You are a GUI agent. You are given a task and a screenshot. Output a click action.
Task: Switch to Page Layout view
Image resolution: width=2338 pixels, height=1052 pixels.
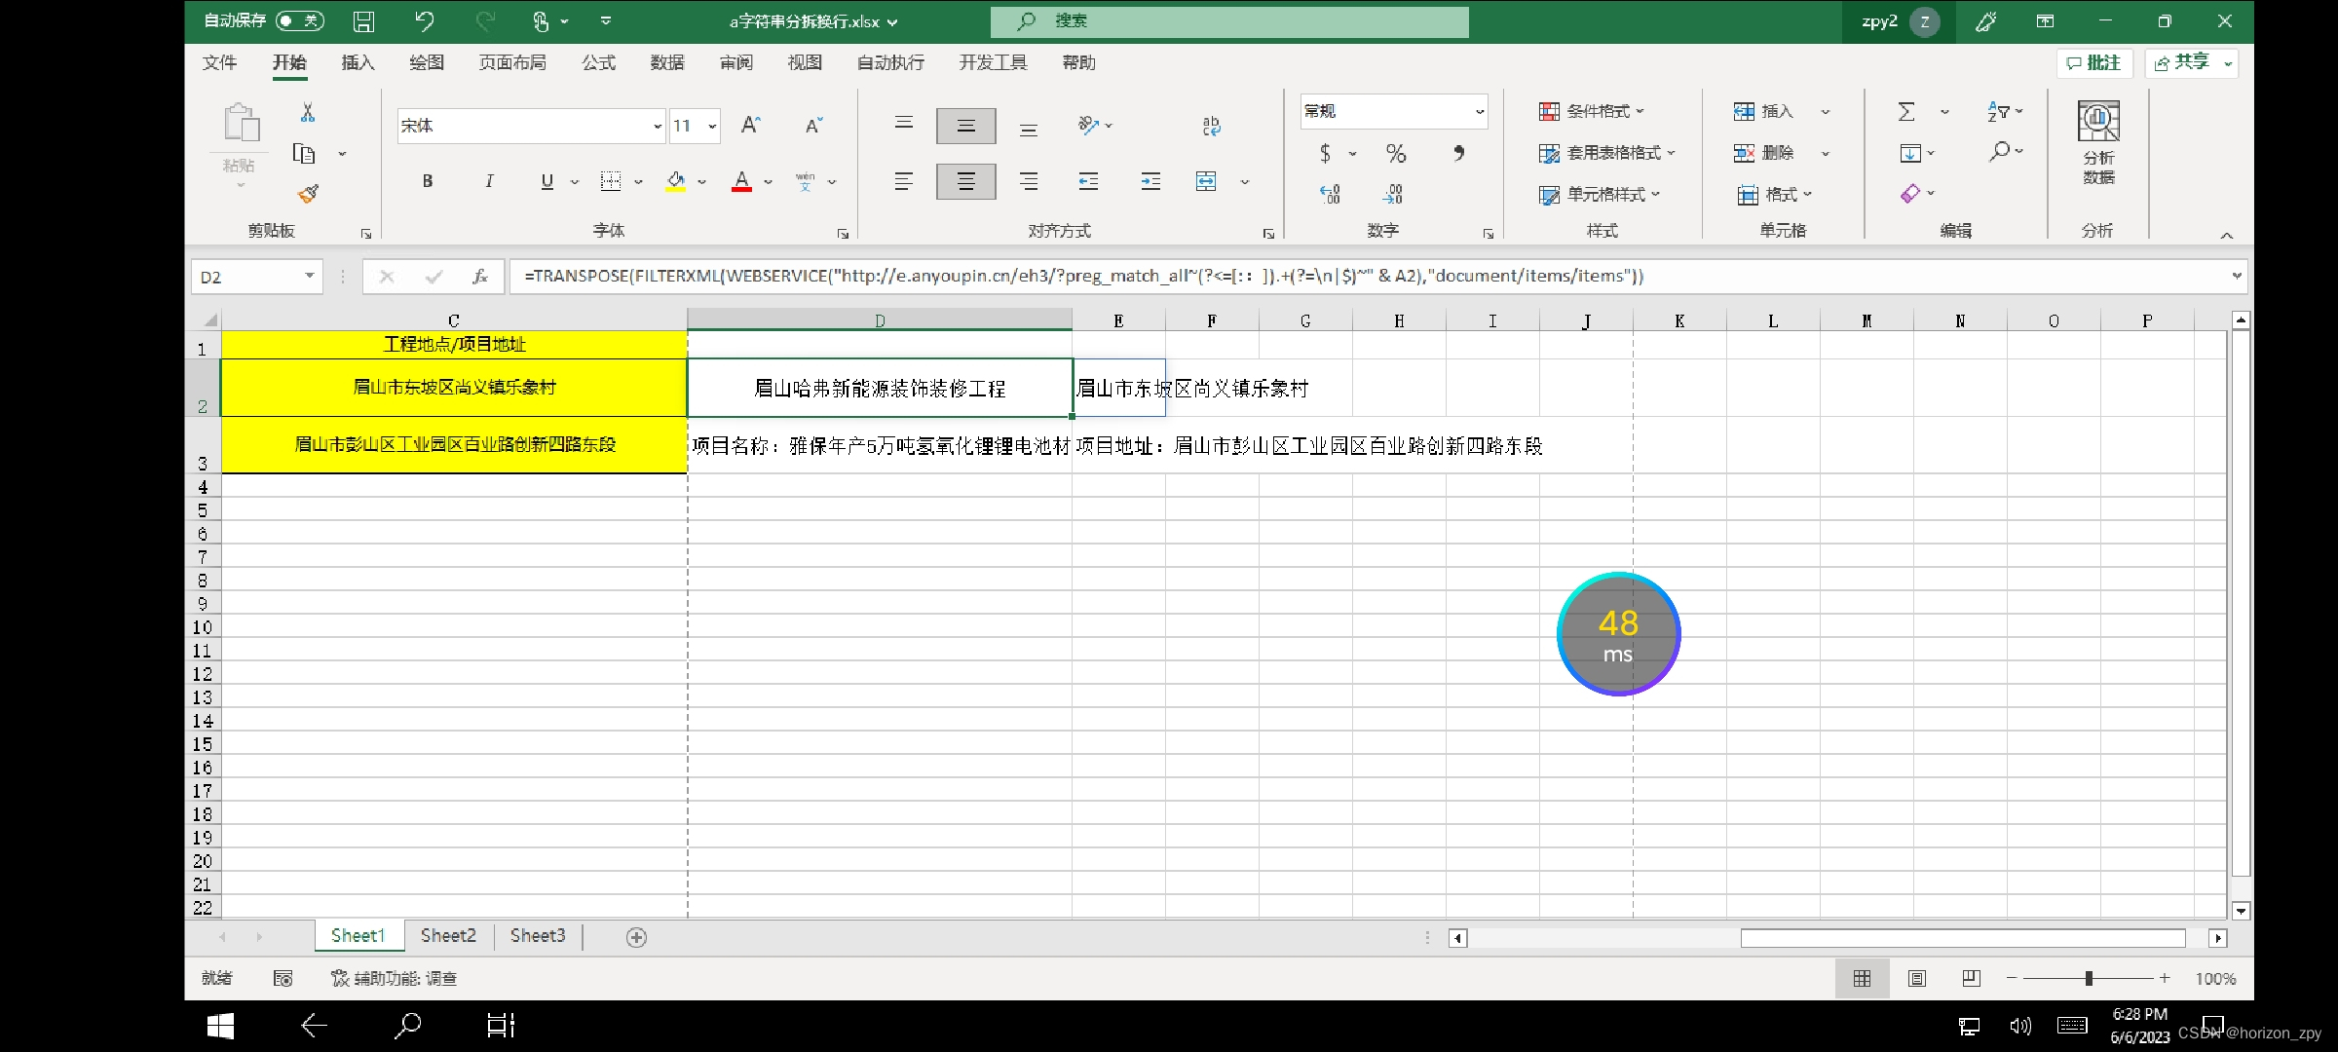click(1916, 978)
